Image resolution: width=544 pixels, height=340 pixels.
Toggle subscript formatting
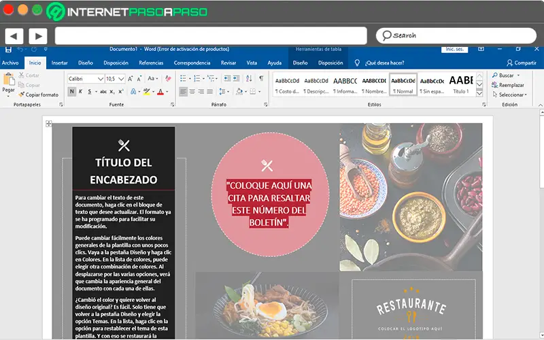112,92
